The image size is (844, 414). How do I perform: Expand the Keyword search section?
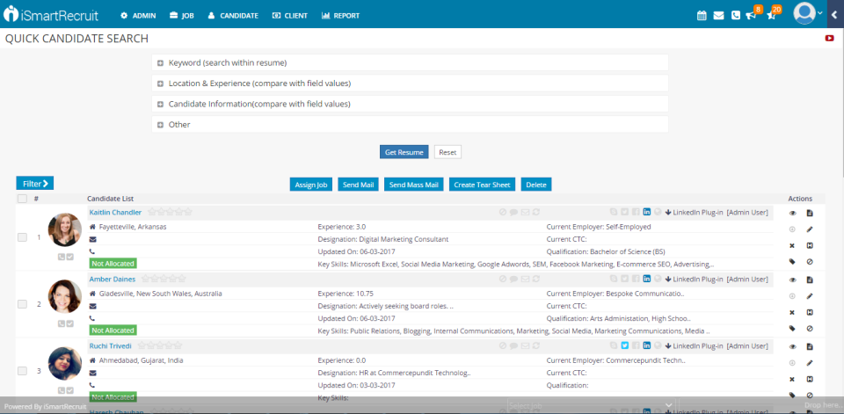[x=161, y=63]
